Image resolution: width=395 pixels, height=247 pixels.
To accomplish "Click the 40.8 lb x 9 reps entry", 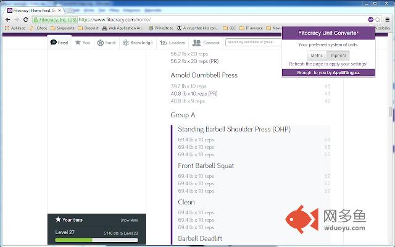I will click(x=188, y=101).
